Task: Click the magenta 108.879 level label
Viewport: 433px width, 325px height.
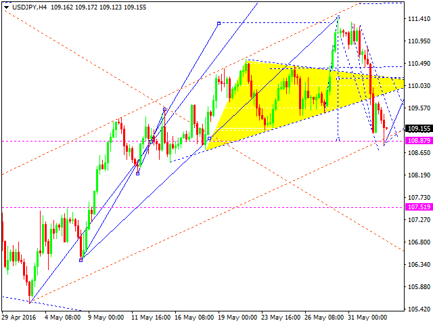Action: [x=419, y=141]
